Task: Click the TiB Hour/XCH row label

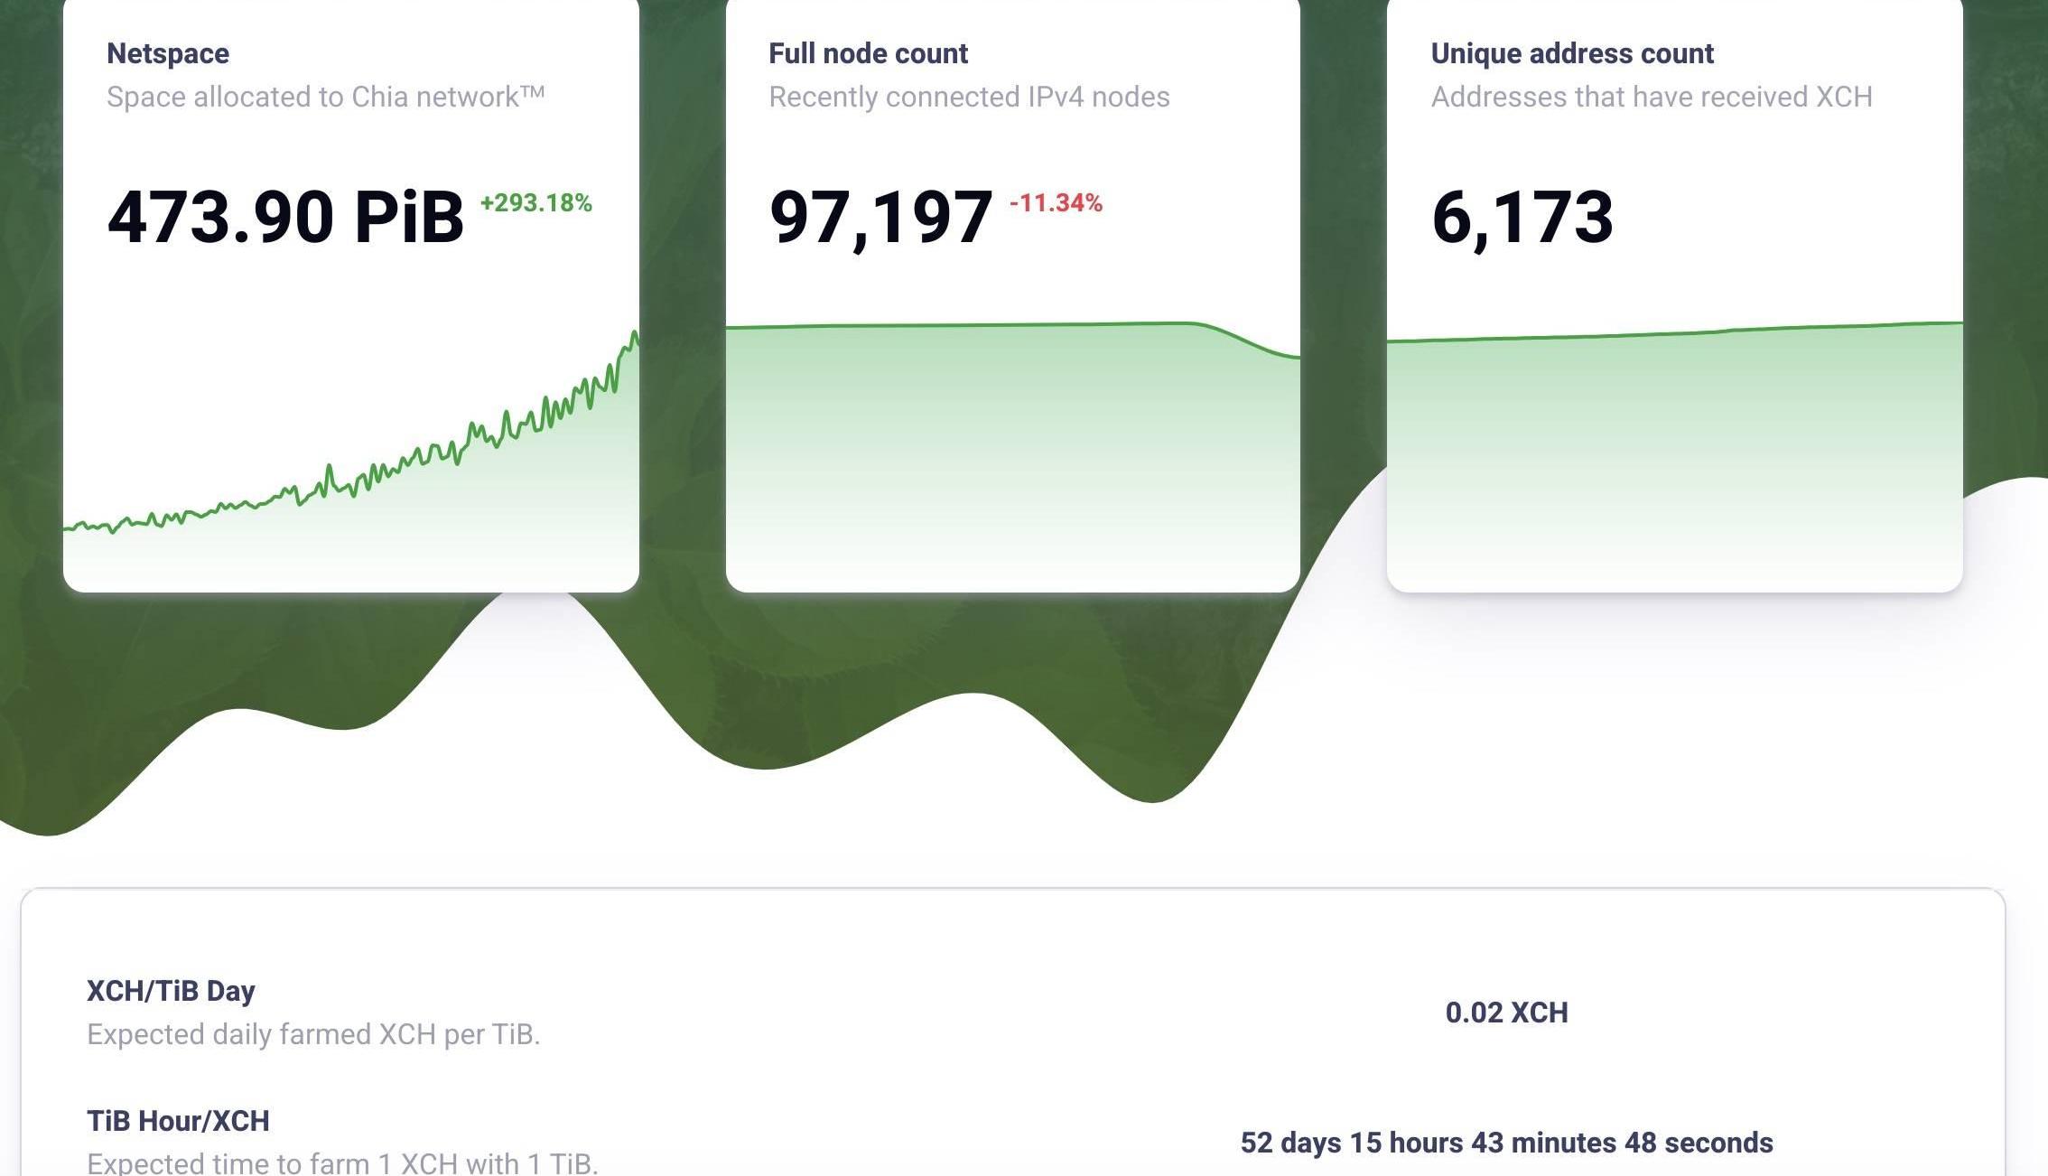Action: coord(178,1121)
